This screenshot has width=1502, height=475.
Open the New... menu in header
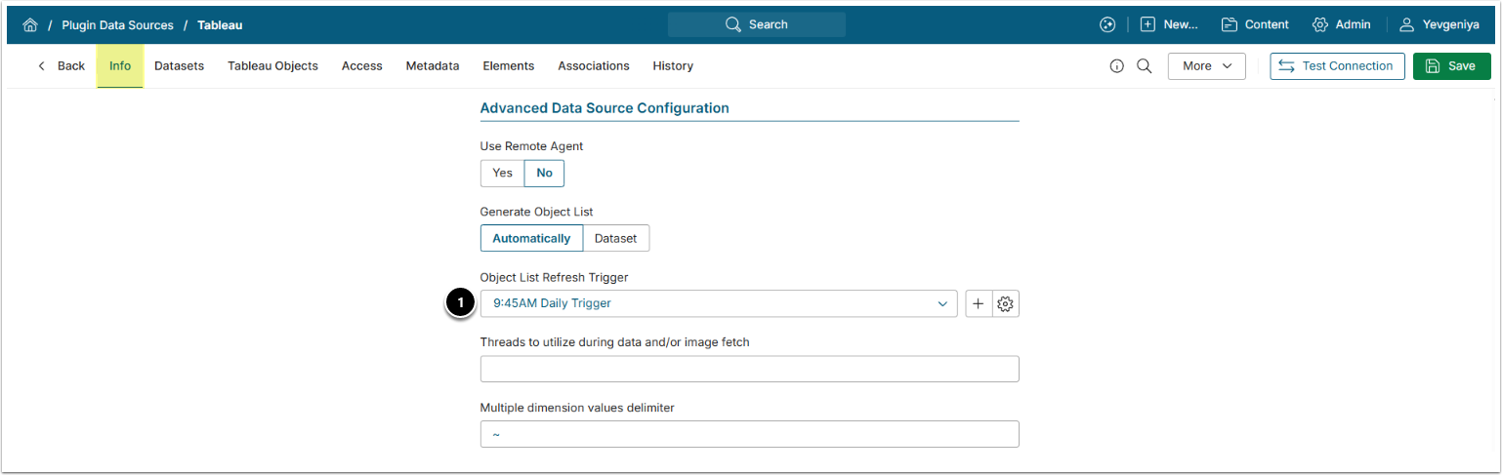pos(1169,25)
